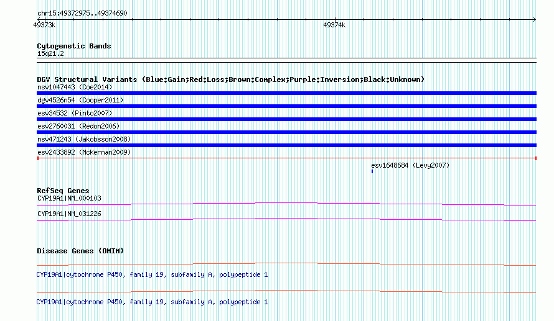Click the upper orange OMIM disease gene line

click(286, 264)
